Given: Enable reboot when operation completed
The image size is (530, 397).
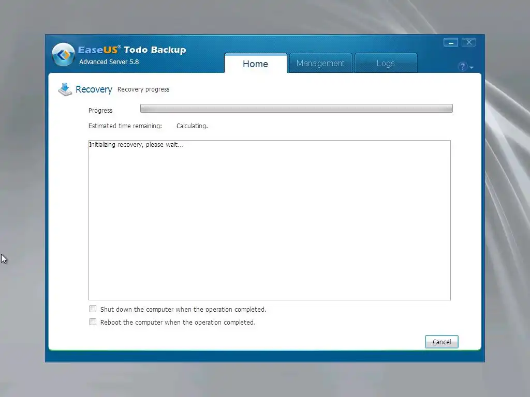Looking at the screenshot, I should (x=93, y=322).
